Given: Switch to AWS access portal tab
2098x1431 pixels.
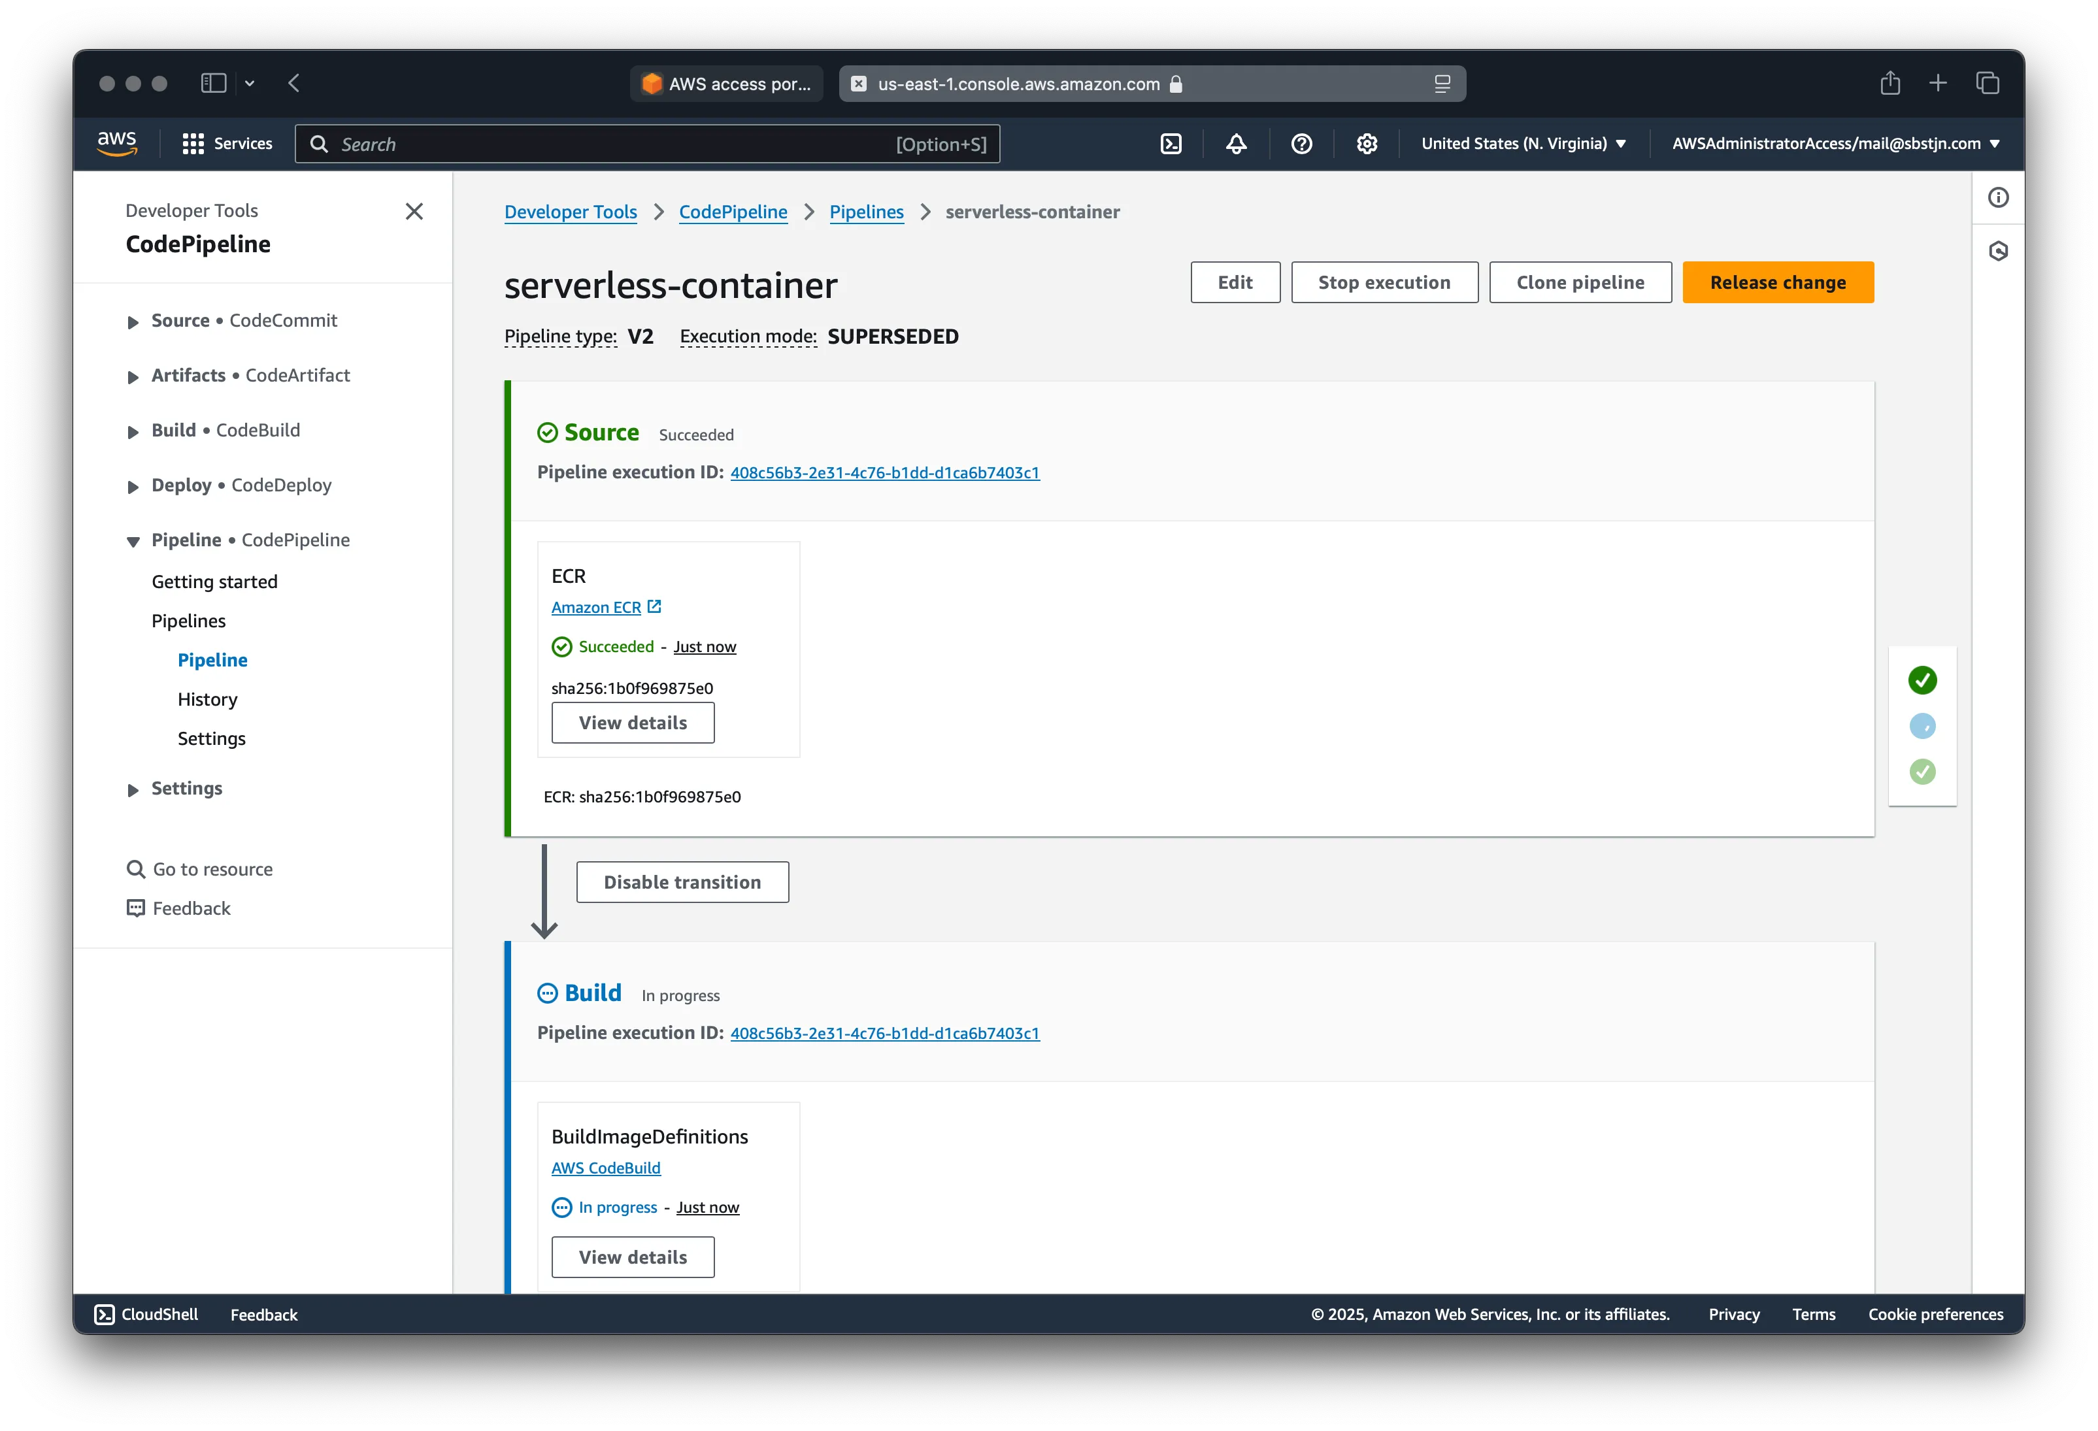Looking at the screenshot, I should pyautogui.click(x=727, y=84).
